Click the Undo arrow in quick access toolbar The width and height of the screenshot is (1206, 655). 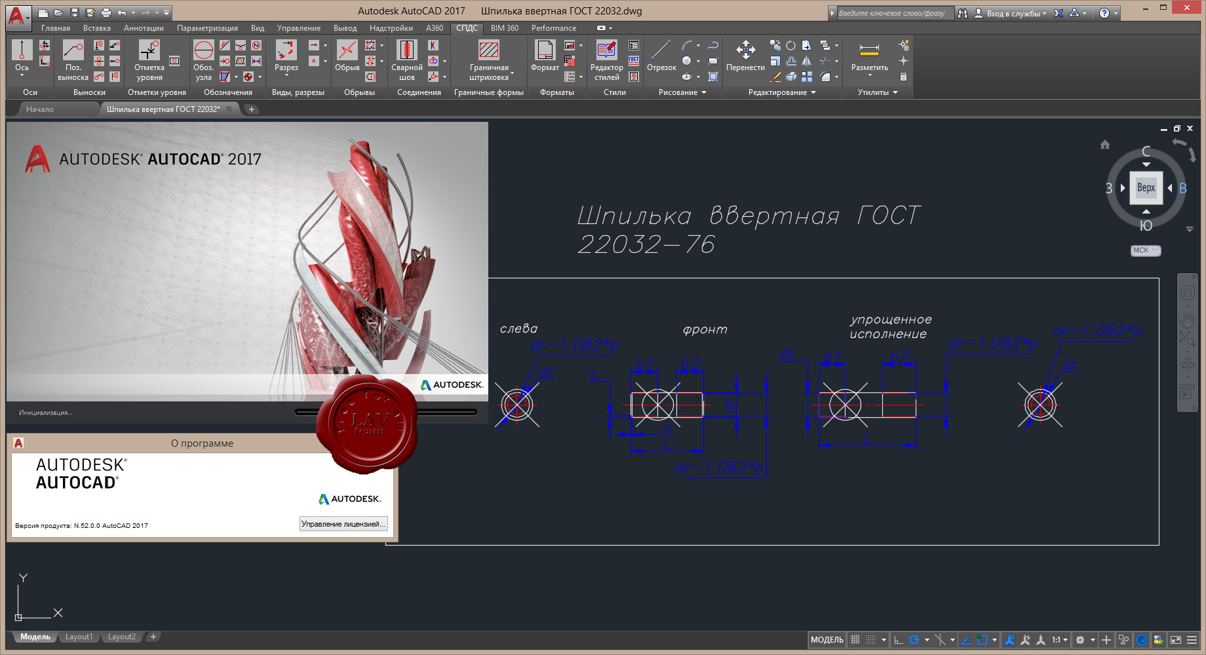(x=122, y=12)
